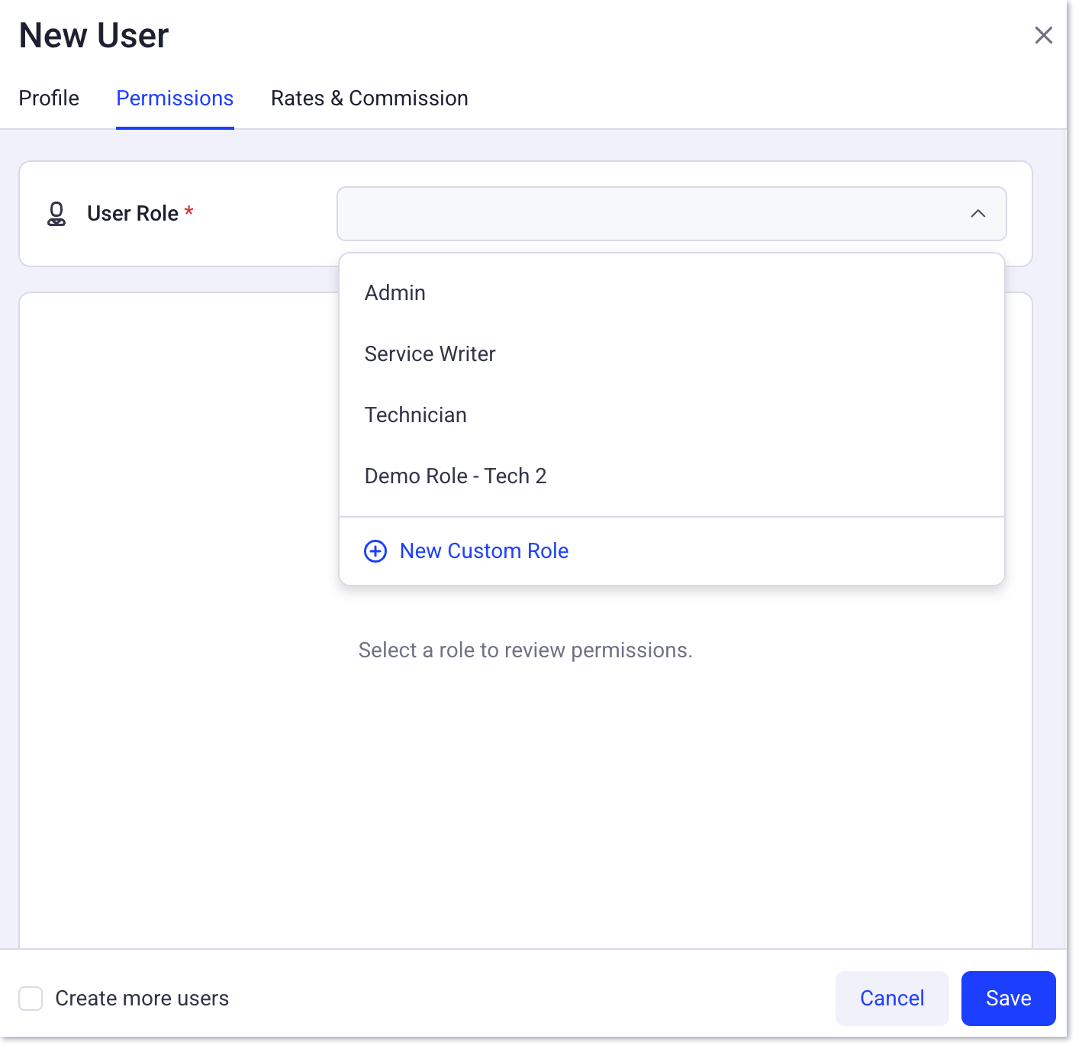Click the User Role person icon
This screenshot has height=1052, width=1082.
(x=56, y=214)
